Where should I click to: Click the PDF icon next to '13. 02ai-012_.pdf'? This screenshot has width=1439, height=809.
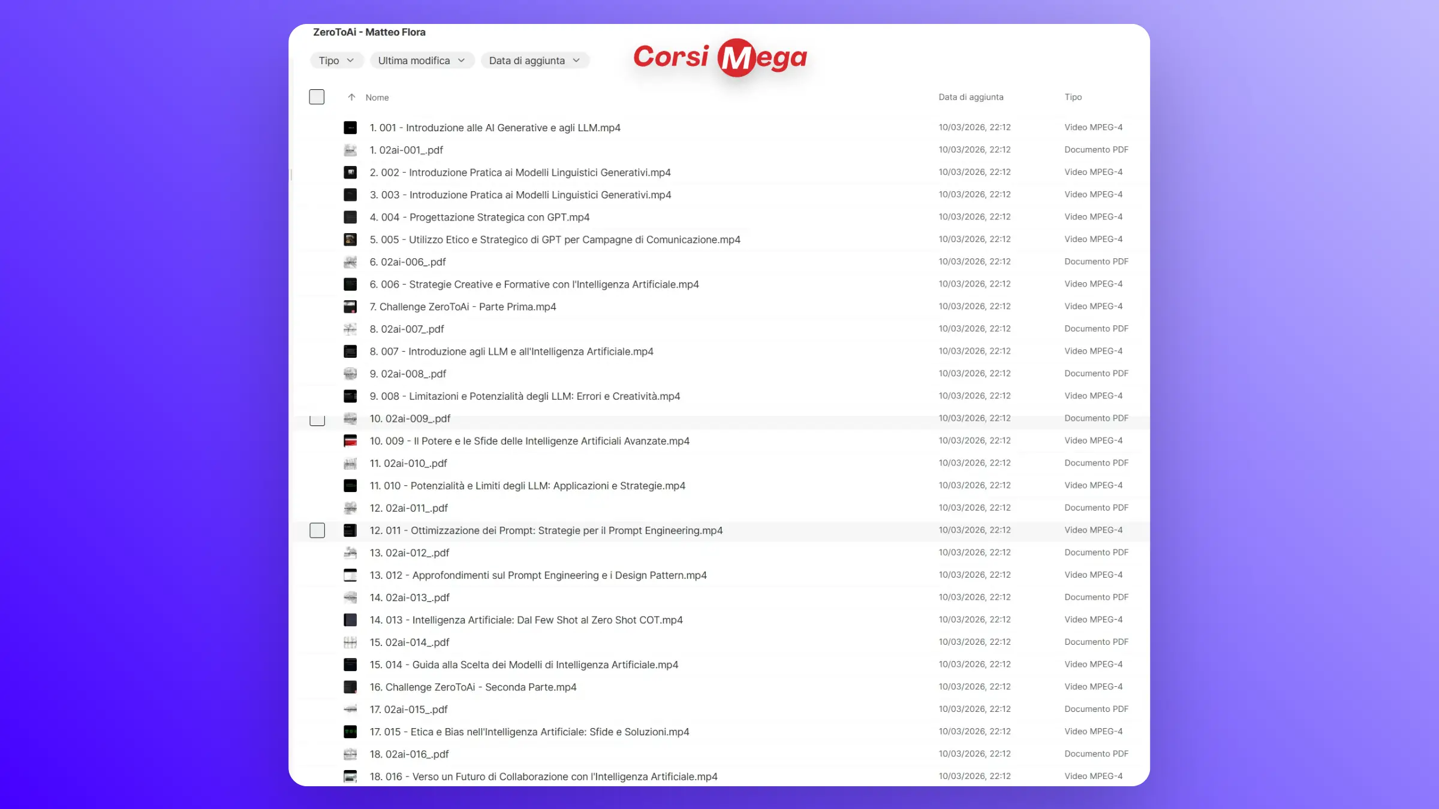tap(350, 553)
